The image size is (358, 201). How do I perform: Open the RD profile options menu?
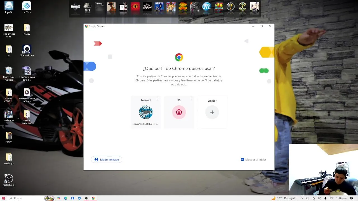(x=191, y=99)
